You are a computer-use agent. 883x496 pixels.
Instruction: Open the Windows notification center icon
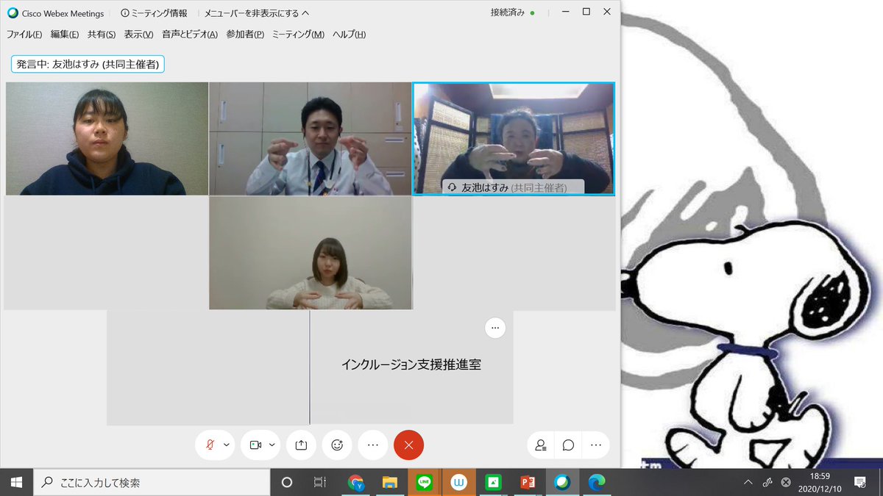[x=859, y=482]
